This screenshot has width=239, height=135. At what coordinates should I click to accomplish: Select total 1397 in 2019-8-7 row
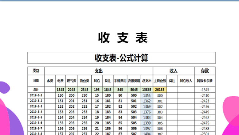[x=147, y=129]
